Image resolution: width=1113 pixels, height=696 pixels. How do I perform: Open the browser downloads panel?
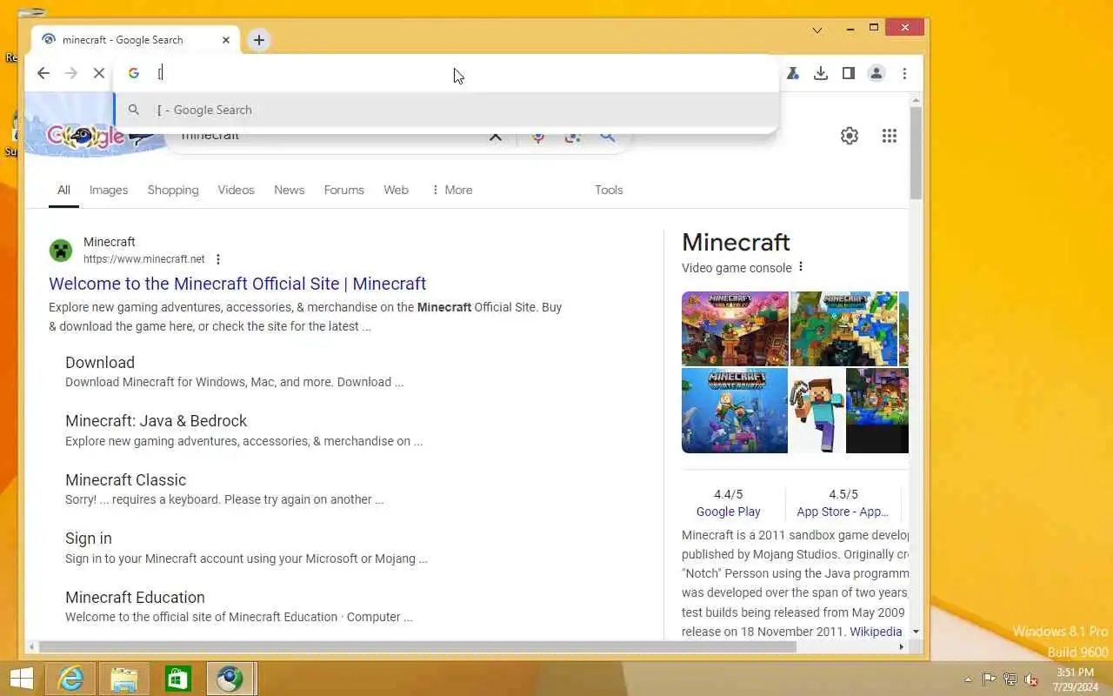click(821, 74)
